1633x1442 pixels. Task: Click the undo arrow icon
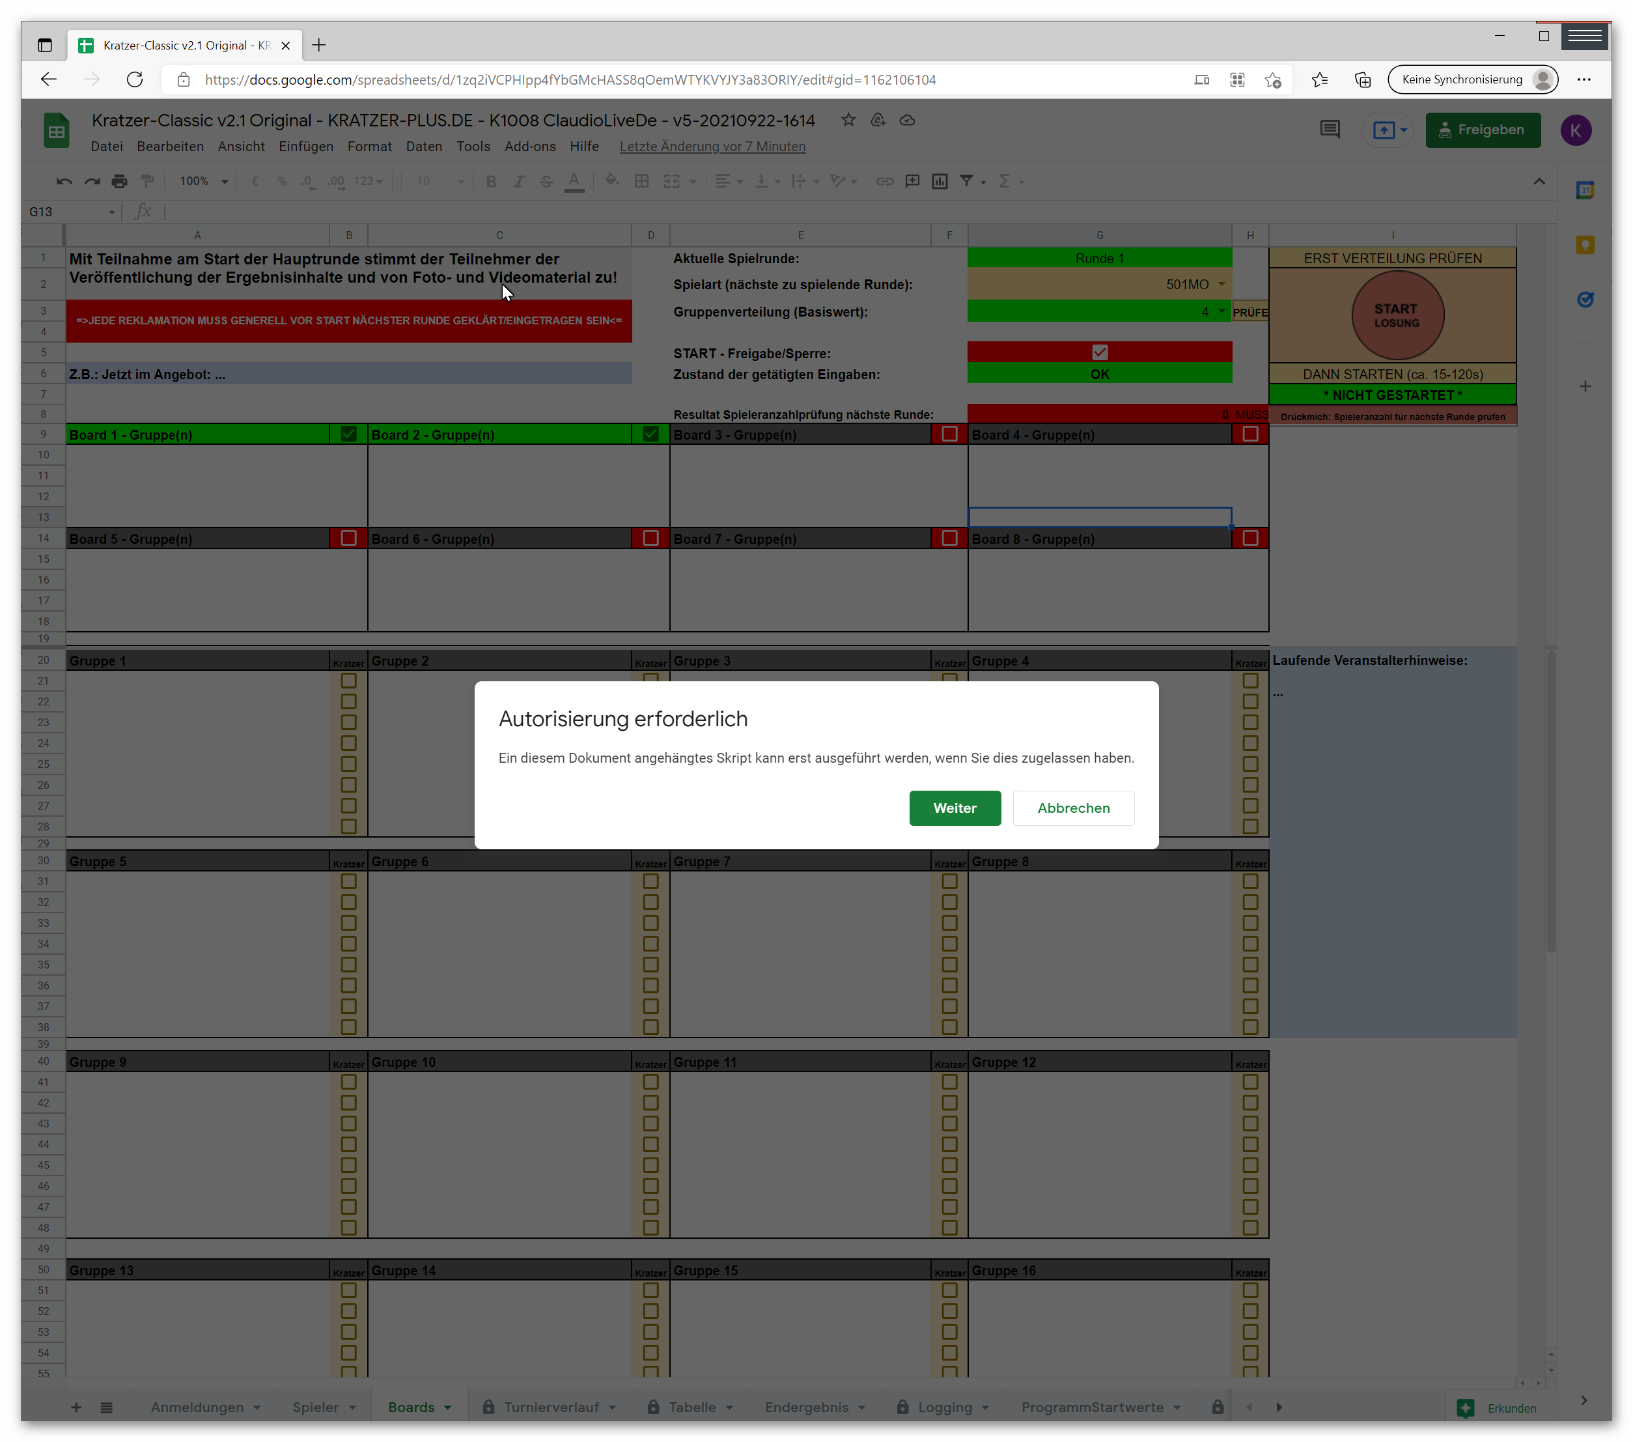[x=64, y=182]
